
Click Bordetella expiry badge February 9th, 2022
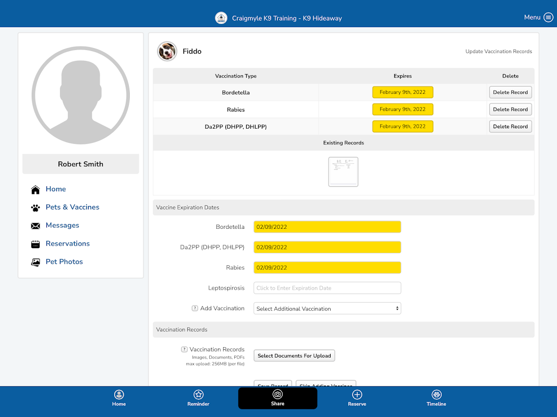coord(403,92)
